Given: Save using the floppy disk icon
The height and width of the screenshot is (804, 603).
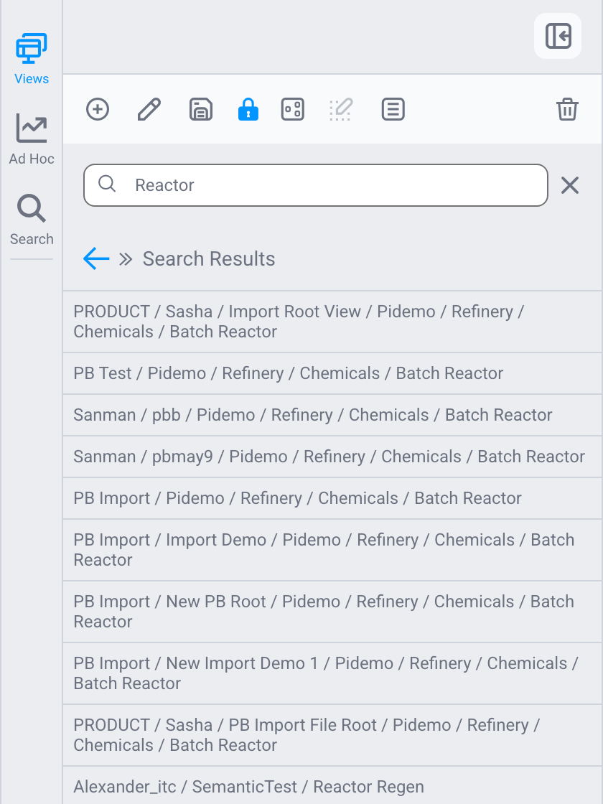Looking at the screenshot, I should pos(201,109).
